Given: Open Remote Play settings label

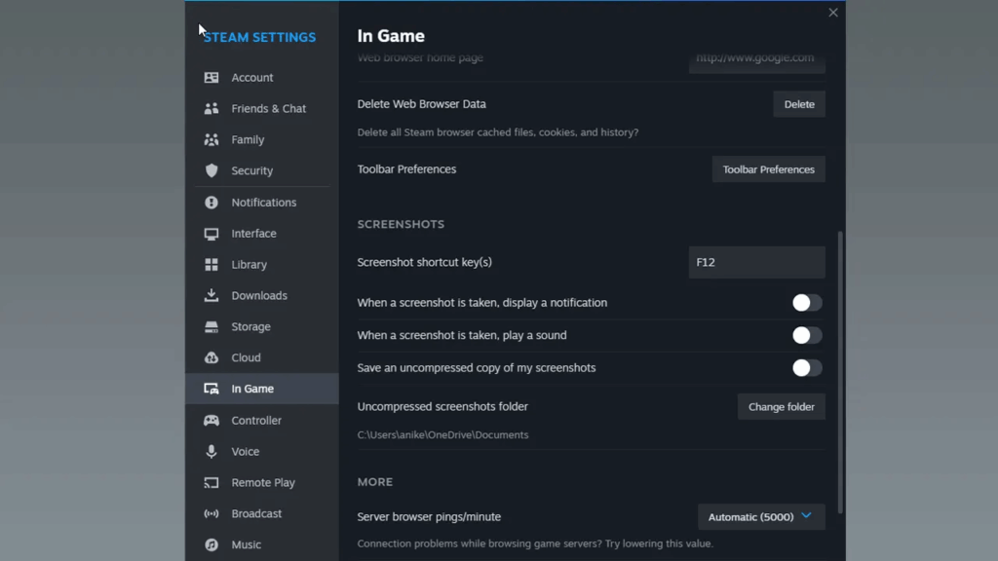Looking at the screenshot, I should click(x=263, y=483).
